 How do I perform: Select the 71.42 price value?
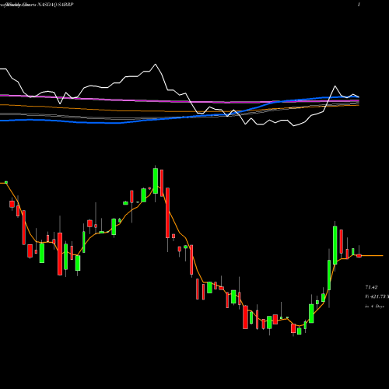tap(371, 287)
